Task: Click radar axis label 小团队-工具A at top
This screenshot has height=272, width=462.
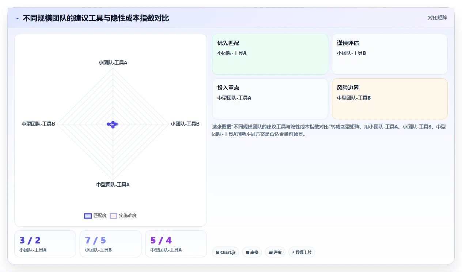Action: [x=113, y=63]
